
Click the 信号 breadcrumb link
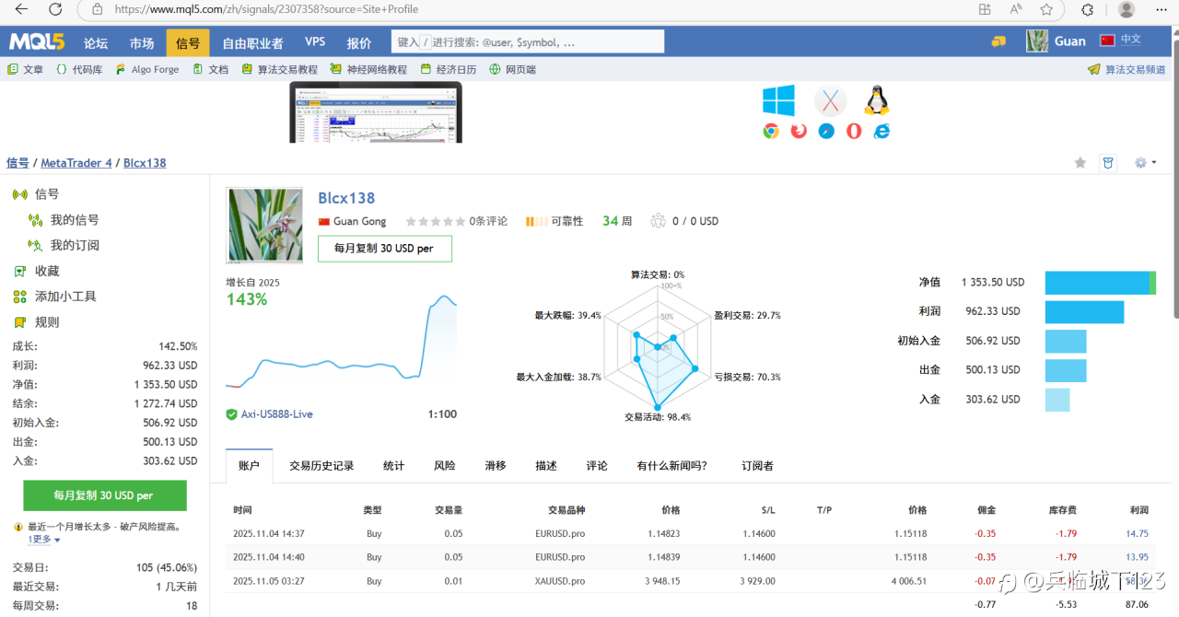click(18, 163)
